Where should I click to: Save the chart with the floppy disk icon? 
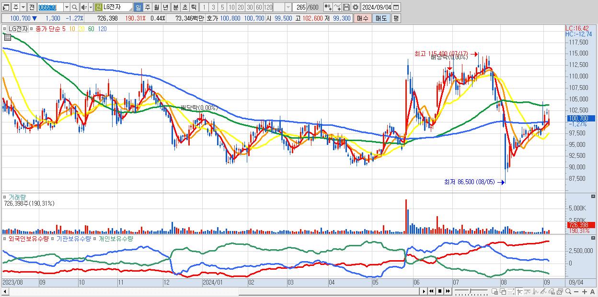(346, 7)
